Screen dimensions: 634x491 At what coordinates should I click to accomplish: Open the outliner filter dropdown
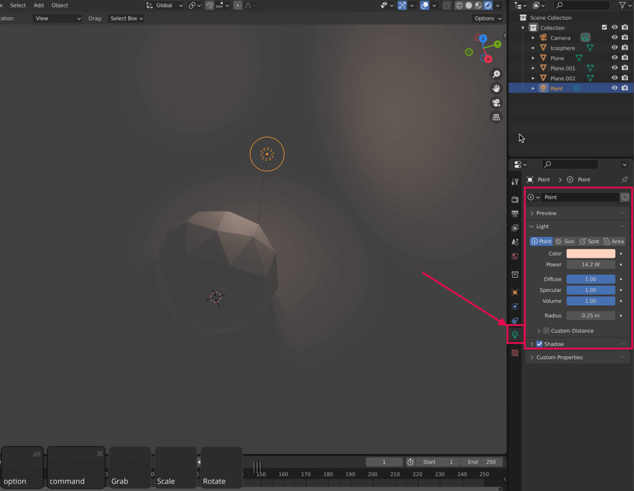[625, 5]
